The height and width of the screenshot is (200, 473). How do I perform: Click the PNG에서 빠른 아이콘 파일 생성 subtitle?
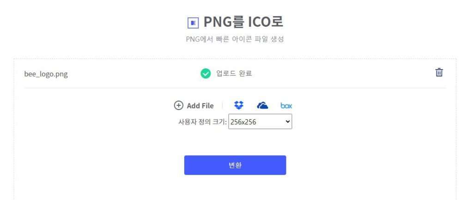(x=235, y=39)
